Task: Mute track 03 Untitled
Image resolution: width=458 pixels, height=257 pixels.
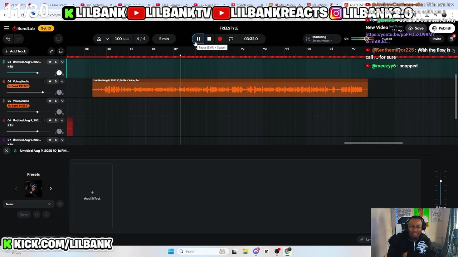Action: pyautogui.click(x=50, y=62)
